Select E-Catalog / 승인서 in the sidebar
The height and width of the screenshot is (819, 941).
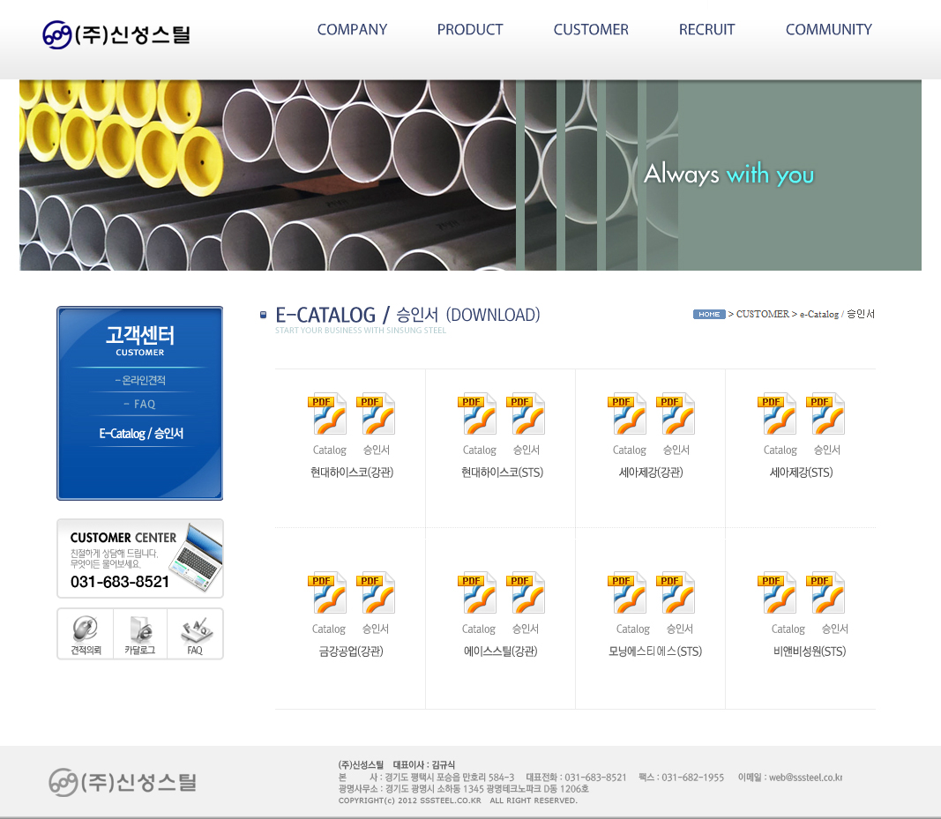coord(141,434)
